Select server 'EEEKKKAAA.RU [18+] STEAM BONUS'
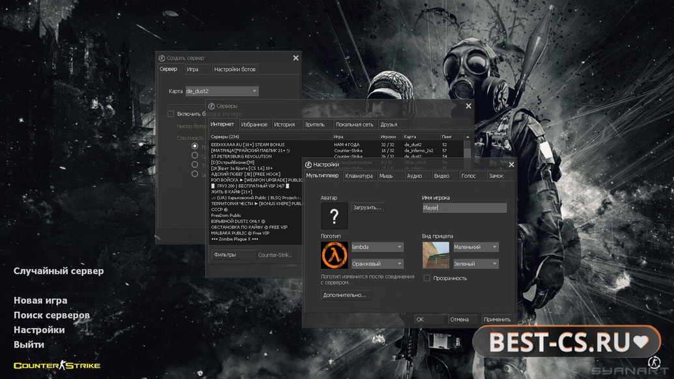The image size is (674, 379). click(336, 145)
